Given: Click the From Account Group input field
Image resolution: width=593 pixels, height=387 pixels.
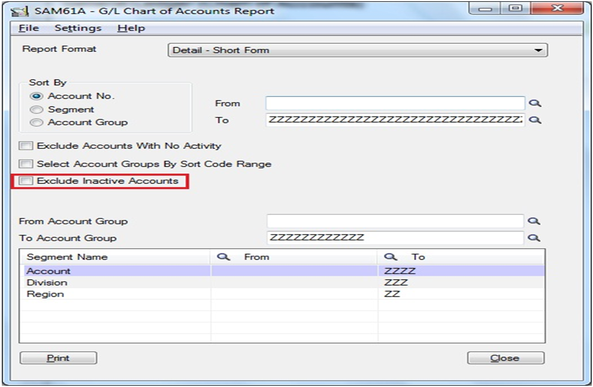Looking at the screenshot, I should [x=395, y=221].
